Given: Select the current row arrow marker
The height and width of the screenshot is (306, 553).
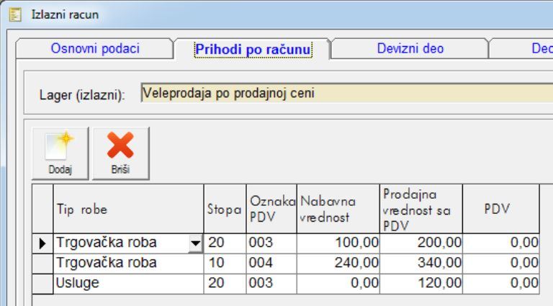Looking at the screenshot, I should click(42, 243).
